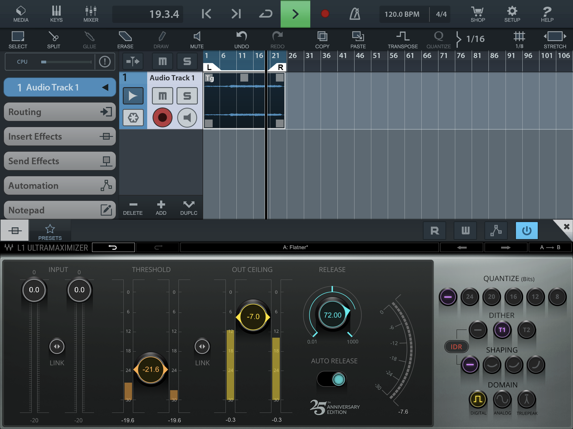Load the next preset with right arrow
573x429 pixels.
tap(506, 247)
